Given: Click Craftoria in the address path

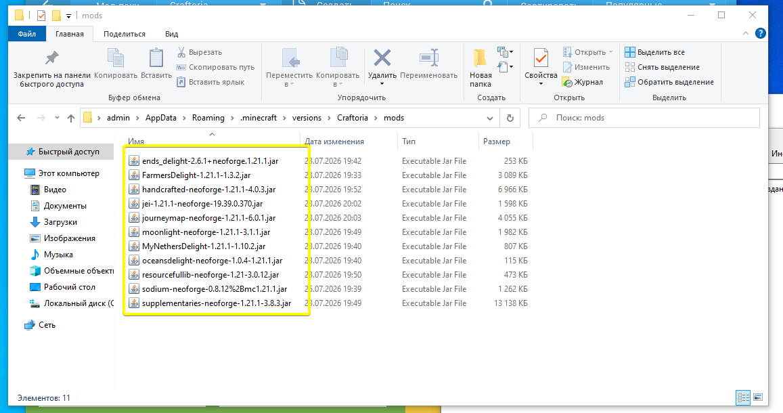Looking at the screenshot, I should (352, 118).
